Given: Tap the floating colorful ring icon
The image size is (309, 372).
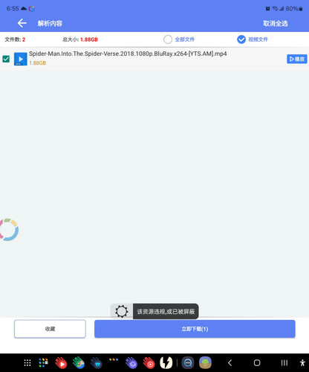Looking at the screenshot, I should tap(9, 230).
